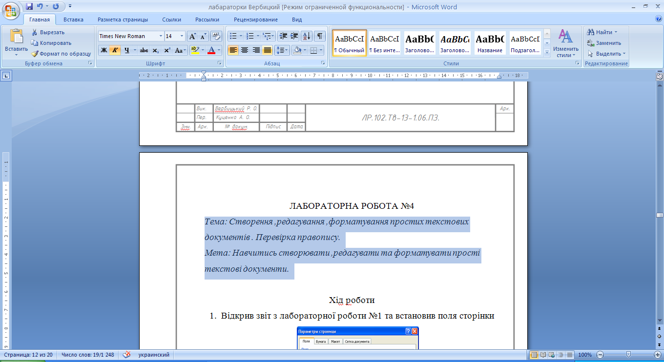Expand the styles gallery list

click(x=547, y=53)
